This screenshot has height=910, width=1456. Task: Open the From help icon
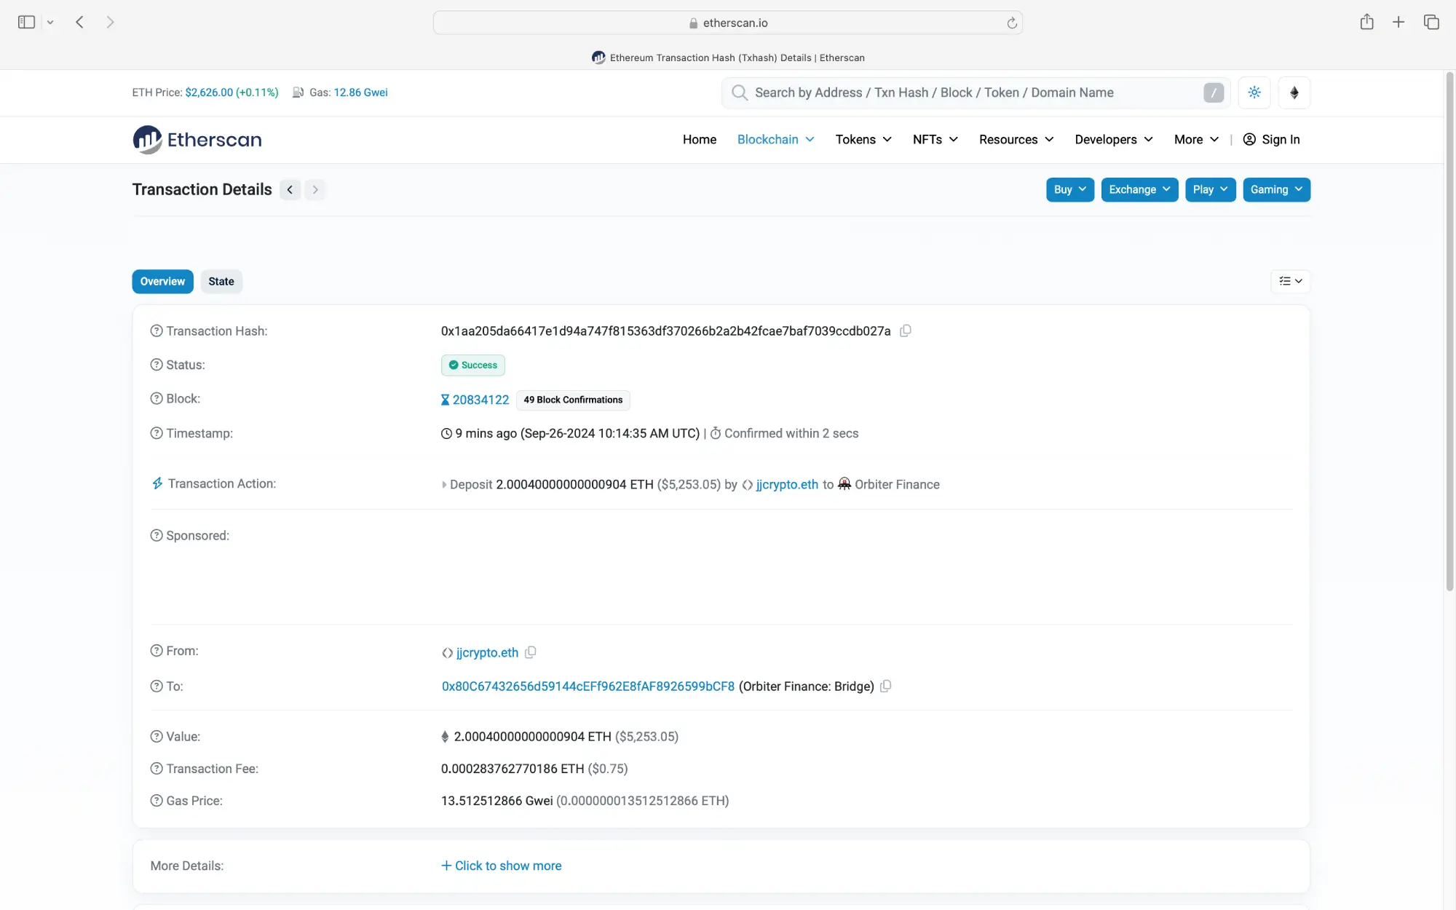click(x=157, y=651)
